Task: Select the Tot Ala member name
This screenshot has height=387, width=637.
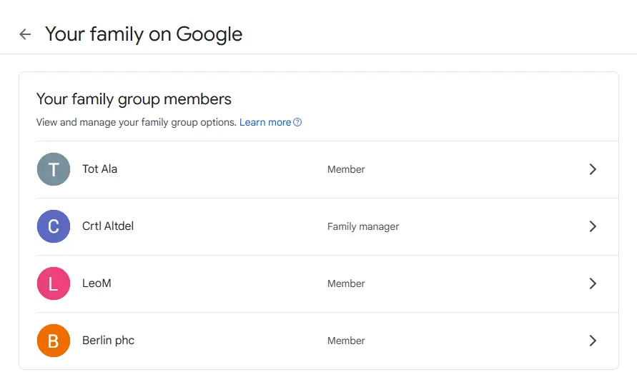Action: pyautogui.click(x=99, y=169)
